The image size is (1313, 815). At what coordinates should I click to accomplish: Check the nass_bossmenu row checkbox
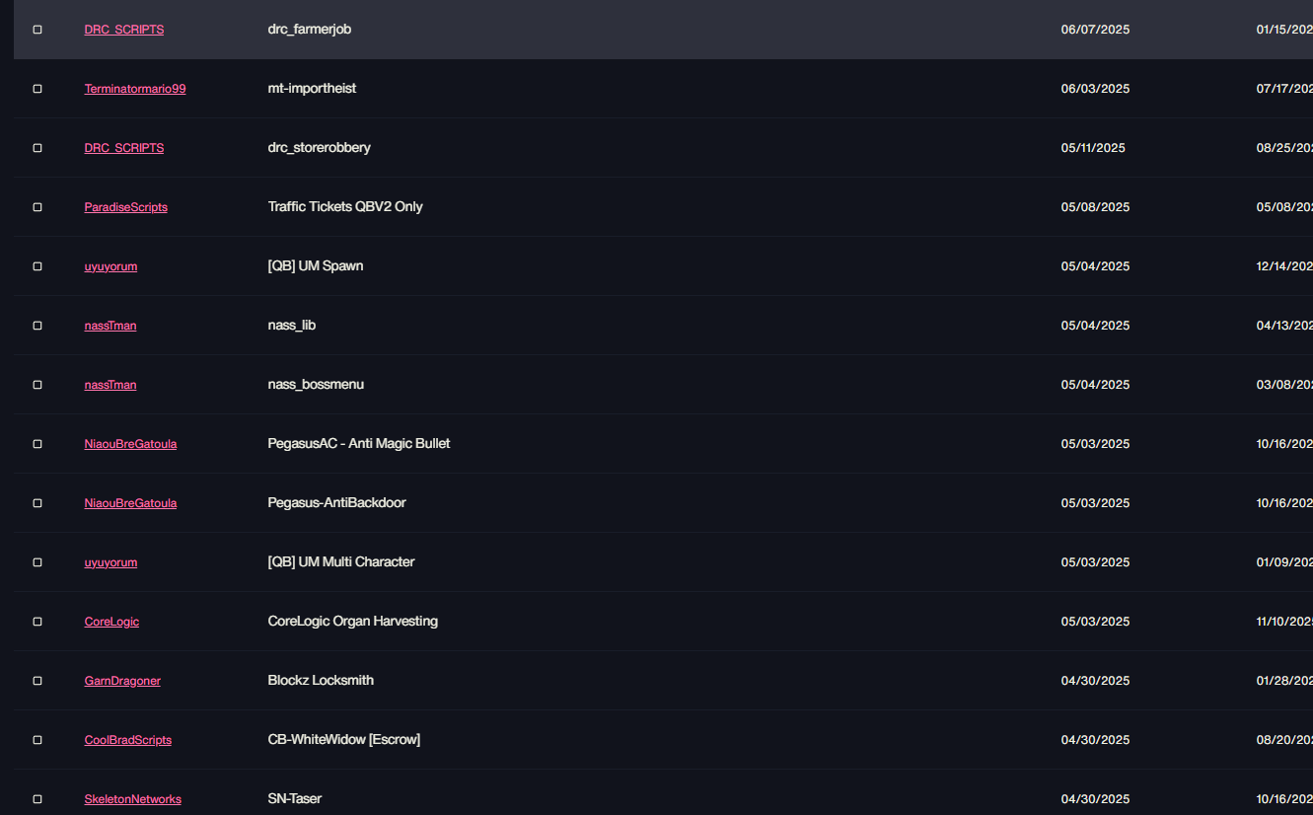coord(37,385)
